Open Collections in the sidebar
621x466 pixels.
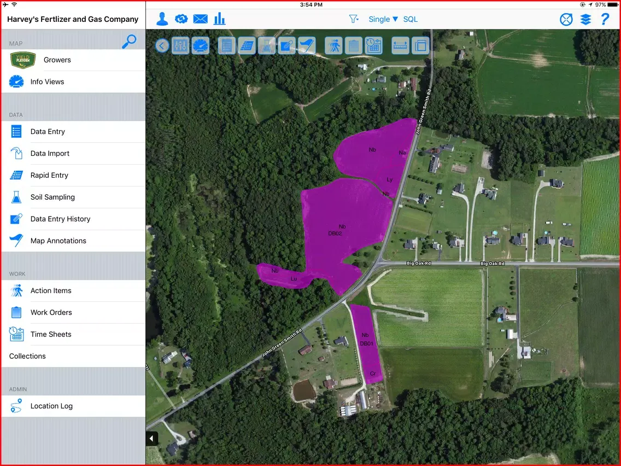click(73, 356)
